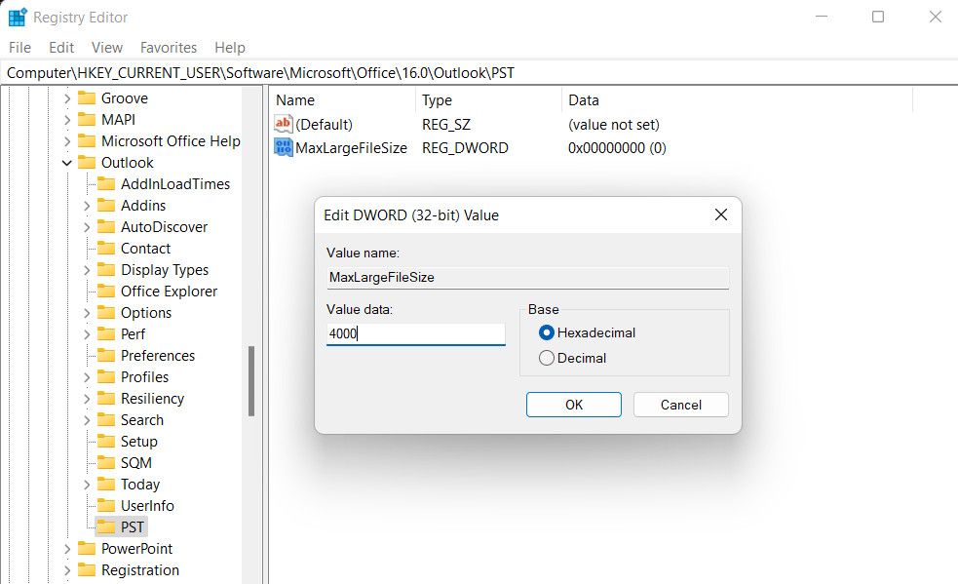Expand the Options key
This screenshot has width=958, height=584.
tap(87, 313)
